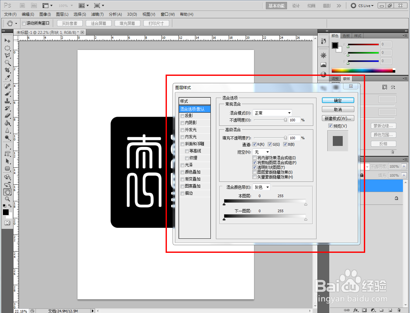Click the 不透明度 opacity slider handle
410x313 pixels.
(285, 120)
